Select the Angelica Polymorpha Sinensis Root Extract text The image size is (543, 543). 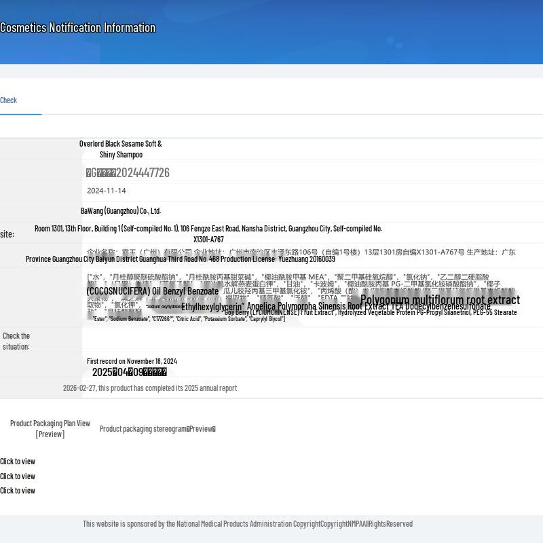tap(318, 307)
